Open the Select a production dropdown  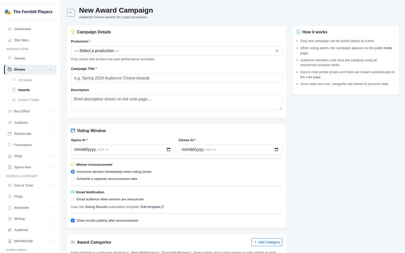(x=176, y=51)
